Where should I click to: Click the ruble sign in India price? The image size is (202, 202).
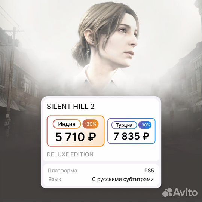click(x=92, y=137)
